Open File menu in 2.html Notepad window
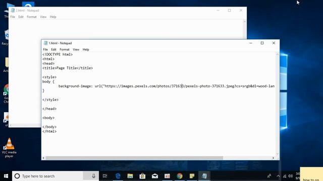The height and width of the screenshot is (181, 323). click(13, 17)
